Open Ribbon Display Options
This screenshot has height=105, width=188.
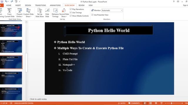pyautogui.click(x=178, y=1)
